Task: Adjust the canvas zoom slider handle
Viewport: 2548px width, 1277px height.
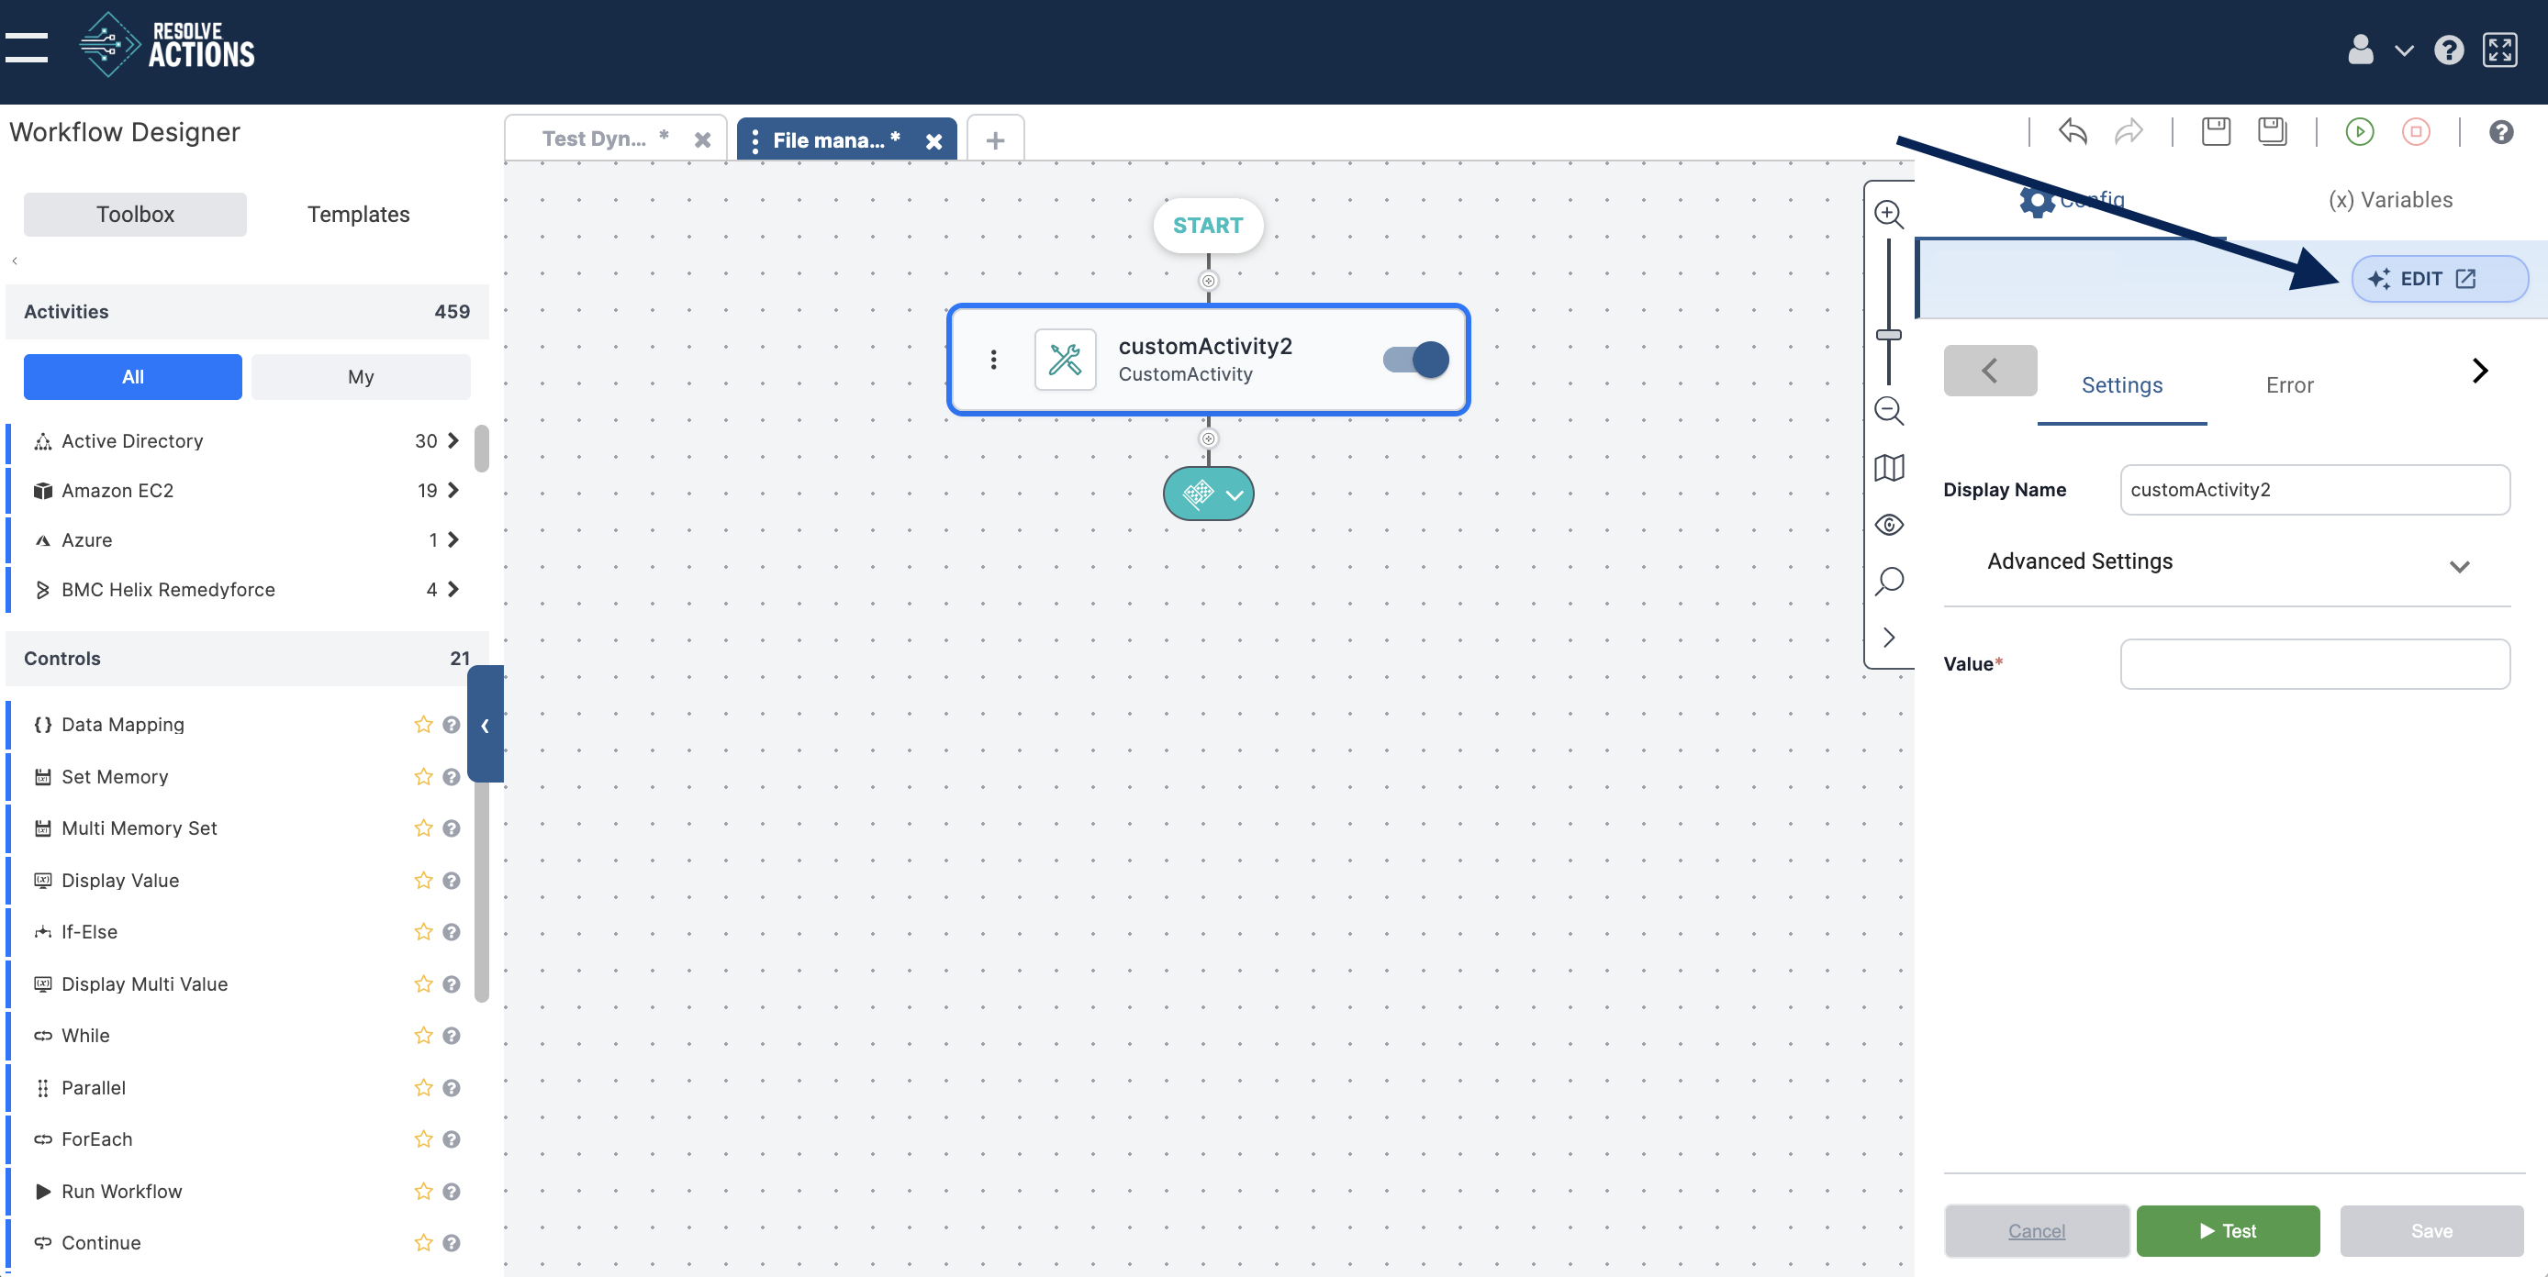Action: click(x=1889, y=335)
